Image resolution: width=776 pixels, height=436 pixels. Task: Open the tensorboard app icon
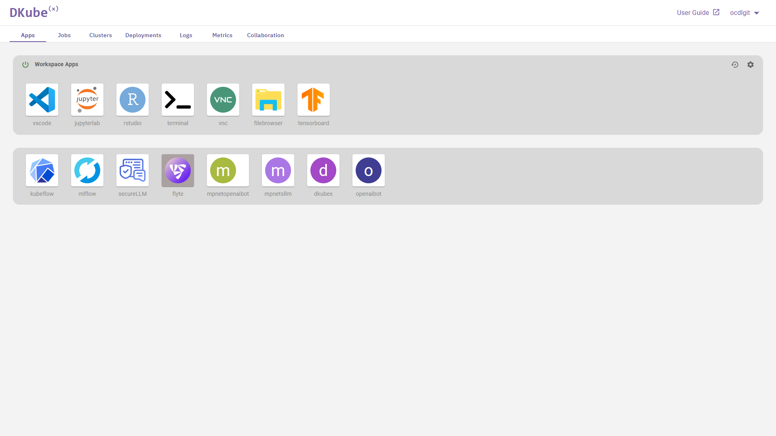[x=314, y=100]
